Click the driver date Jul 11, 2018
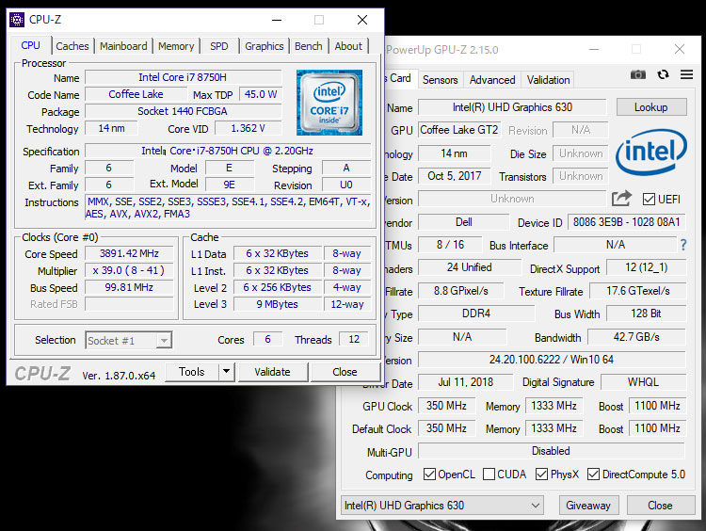Image resolution: width=706 pixels, height=531 pixels. point(466,382)
